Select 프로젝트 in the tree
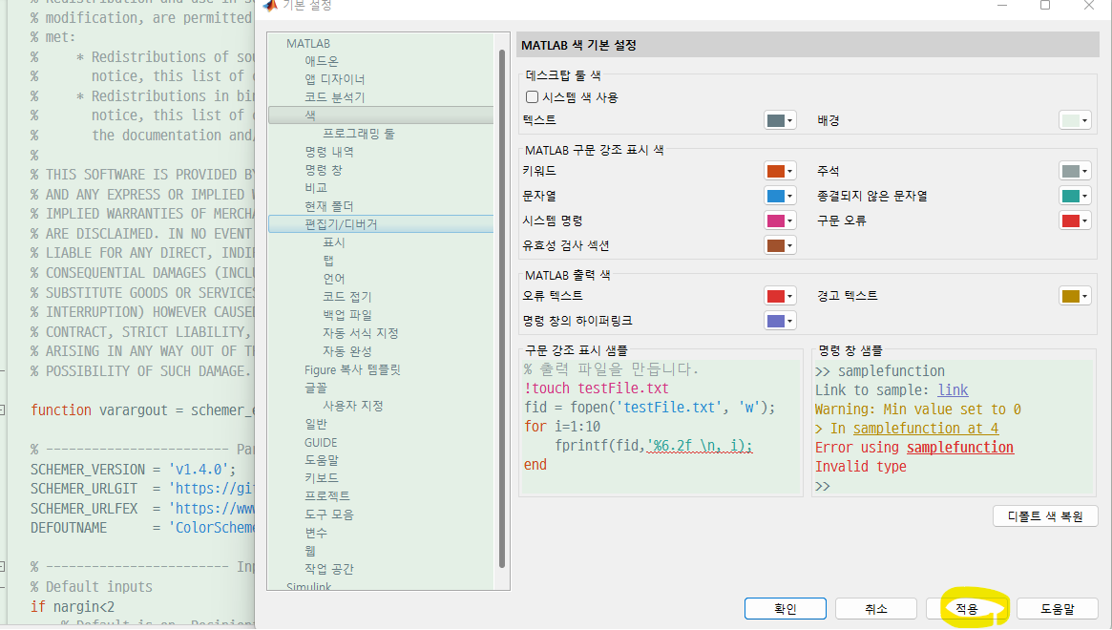 tap(327, 496)
